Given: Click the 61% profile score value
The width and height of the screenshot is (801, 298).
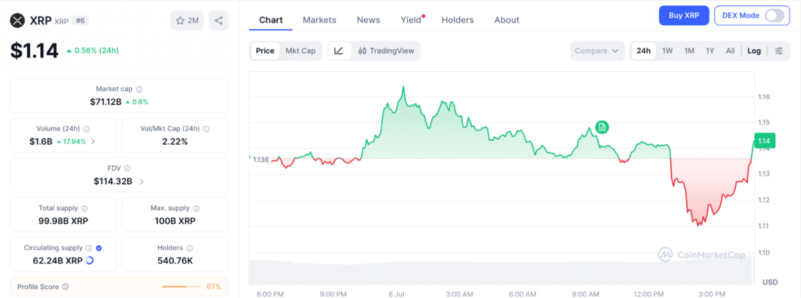Looking at the screenshot, I should pos(214,287).
